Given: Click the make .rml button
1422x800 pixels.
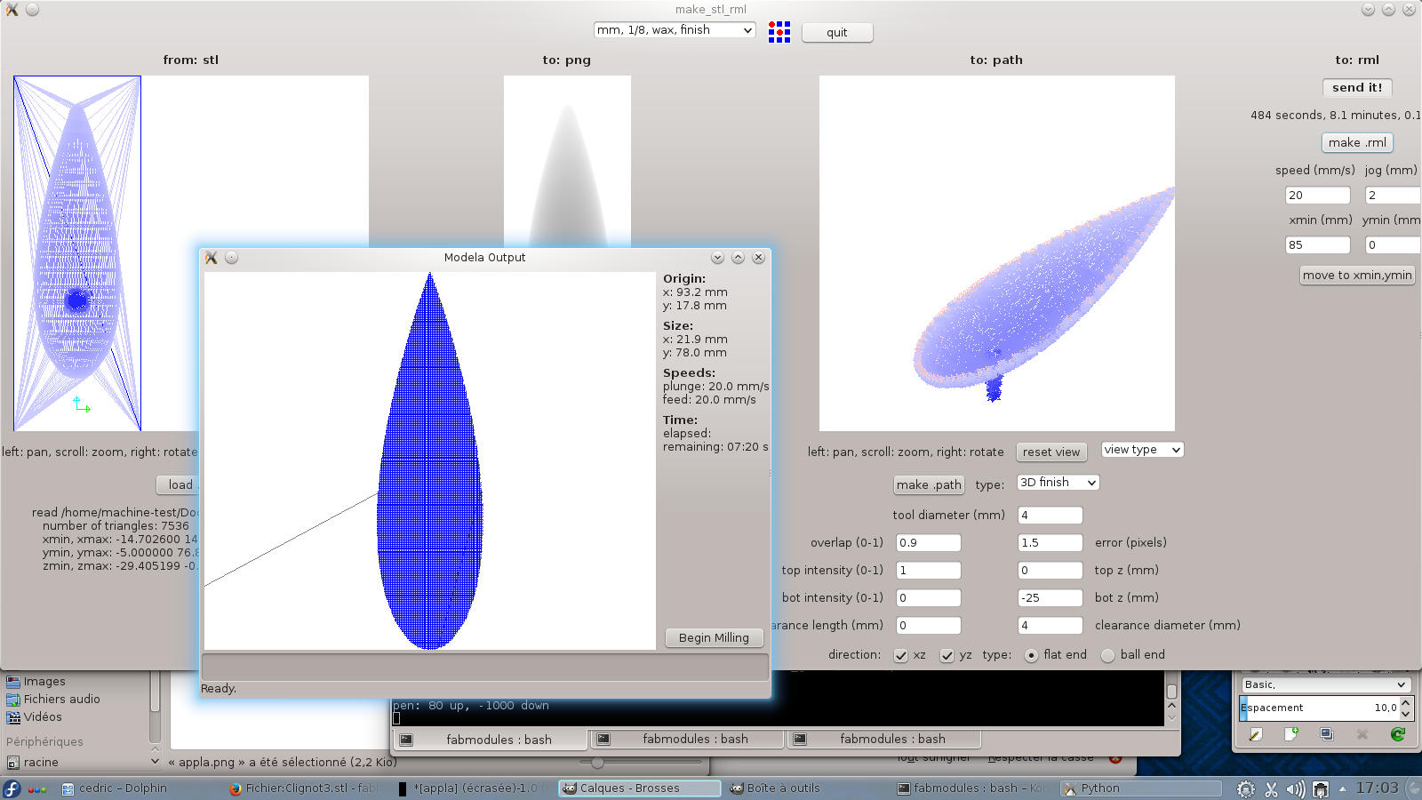Looking at the screenshot, I should [1357, 143].
